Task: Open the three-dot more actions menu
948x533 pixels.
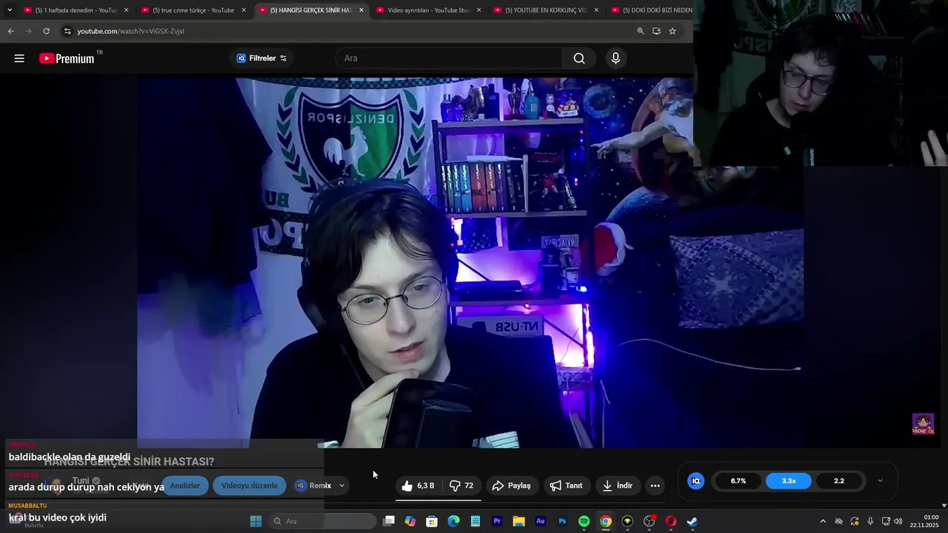Action: tap(655, 486)
